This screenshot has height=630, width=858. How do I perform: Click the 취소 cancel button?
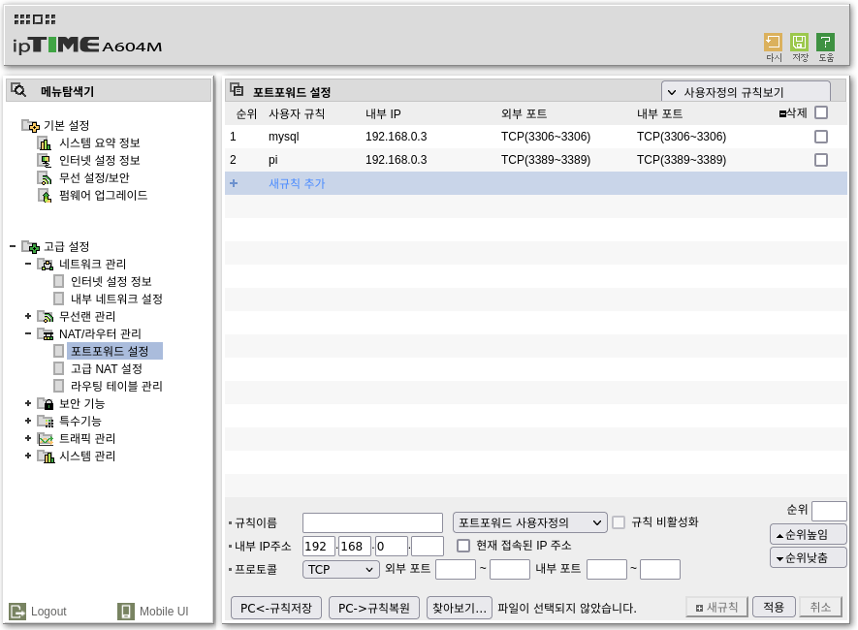820,607
